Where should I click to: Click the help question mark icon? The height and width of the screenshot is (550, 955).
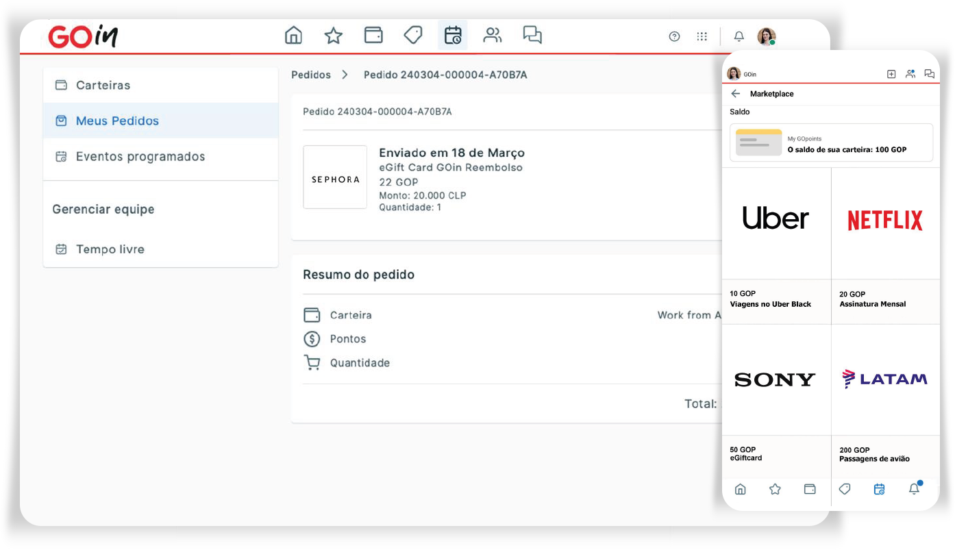click(674, 36)
